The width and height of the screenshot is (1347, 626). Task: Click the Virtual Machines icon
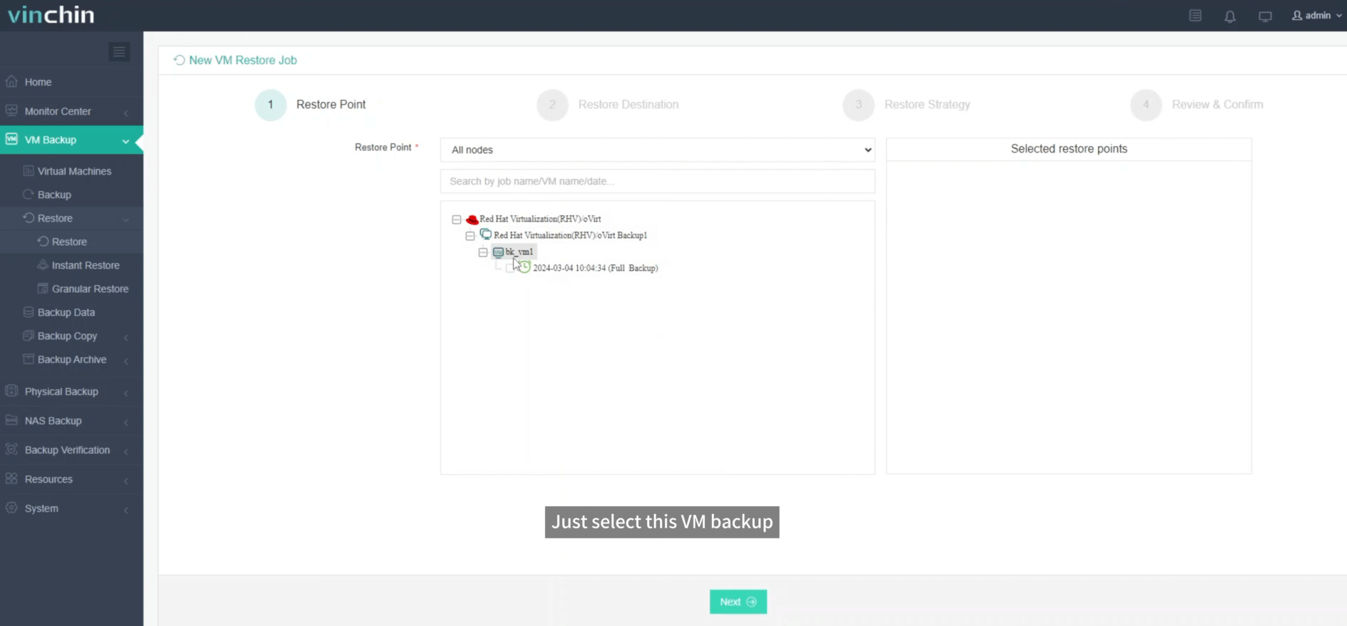click(29, 171)
